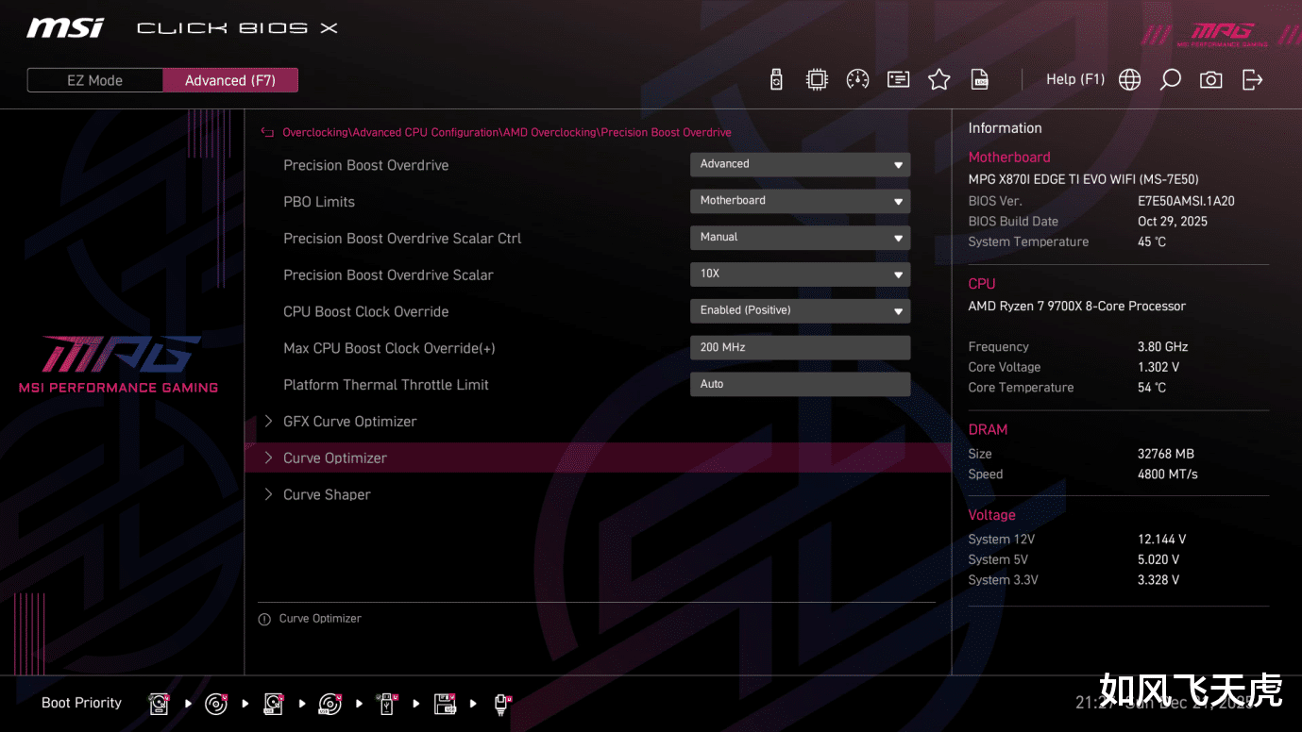
Task: Click the system temperature value "45 °C"
Action: point(1152,242)
